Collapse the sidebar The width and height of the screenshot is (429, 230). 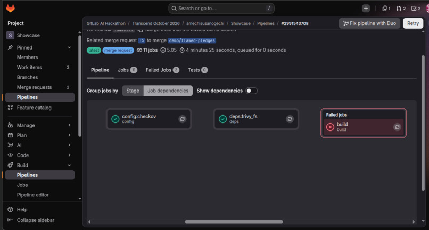point(40,220)
